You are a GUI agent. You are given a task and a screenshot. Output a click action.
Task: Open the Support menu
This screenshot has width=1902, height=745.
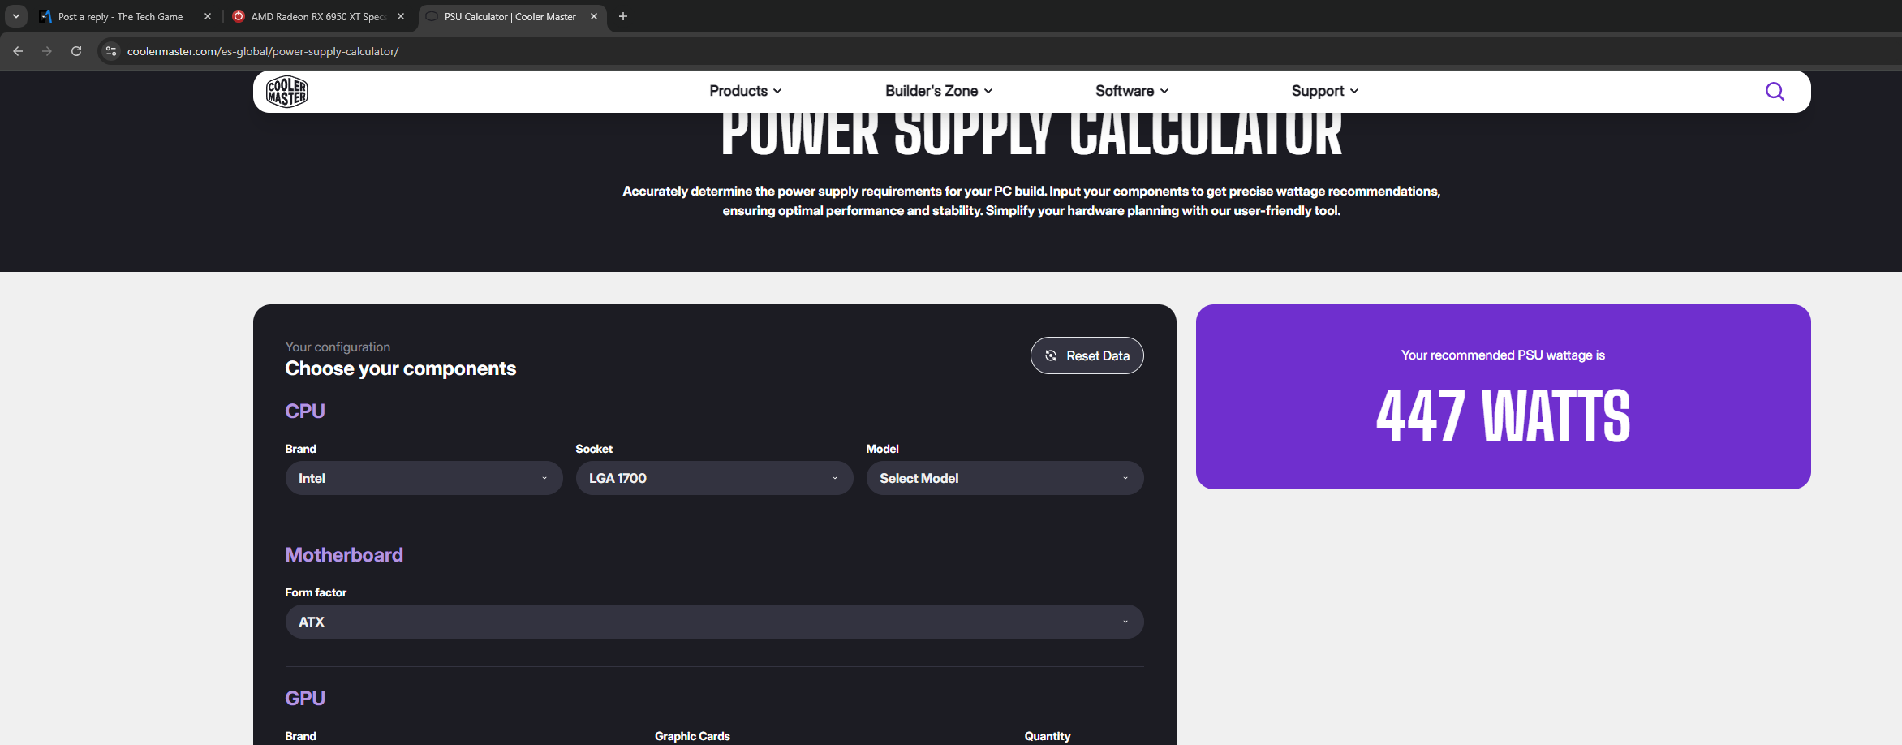point(1325,91)
